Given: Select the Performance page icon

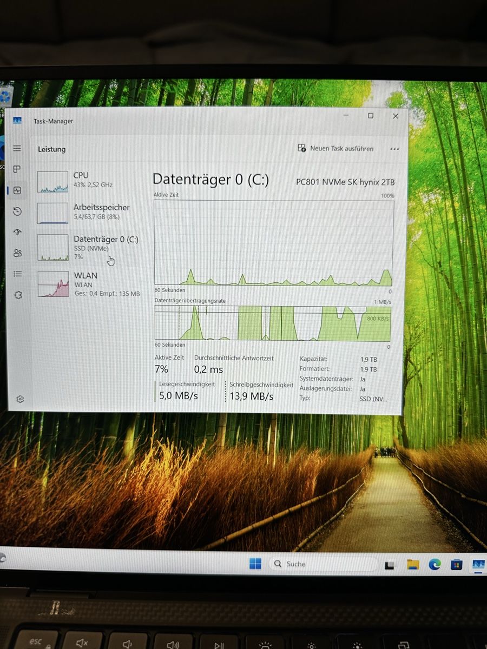Looking at the screenshot, I should tap(17, 190).
